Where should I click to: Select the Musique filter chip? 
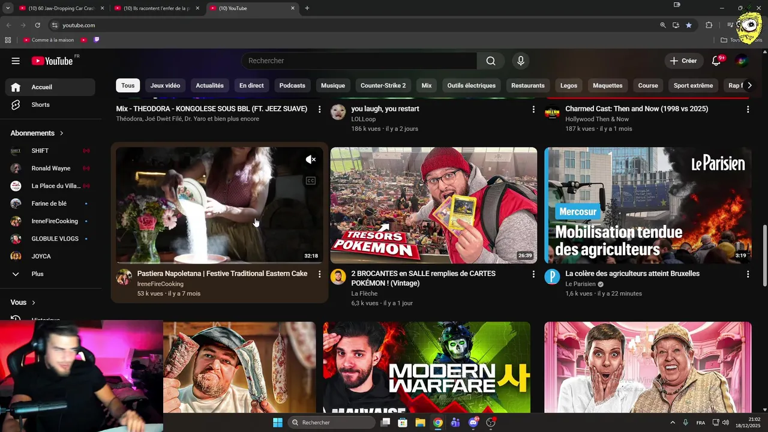coord(333,85)
